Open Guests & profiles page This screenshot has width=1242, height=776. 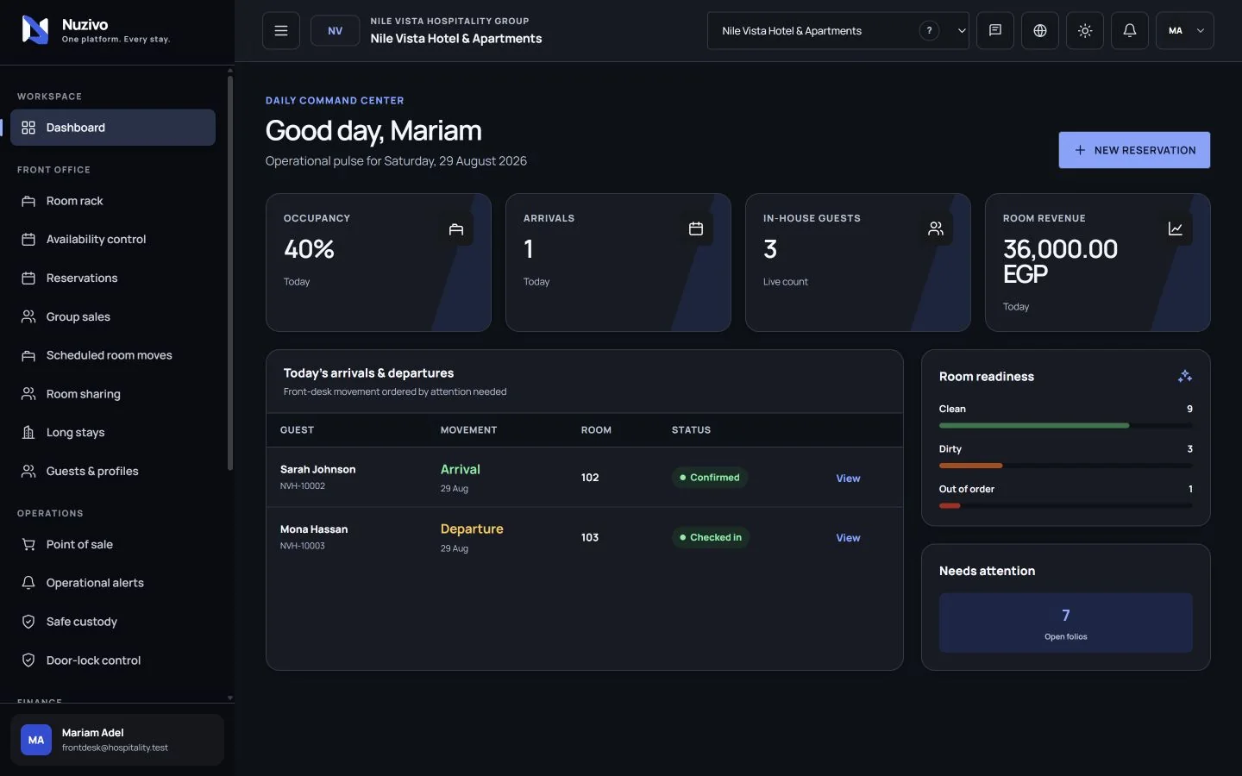coord(113,472)
